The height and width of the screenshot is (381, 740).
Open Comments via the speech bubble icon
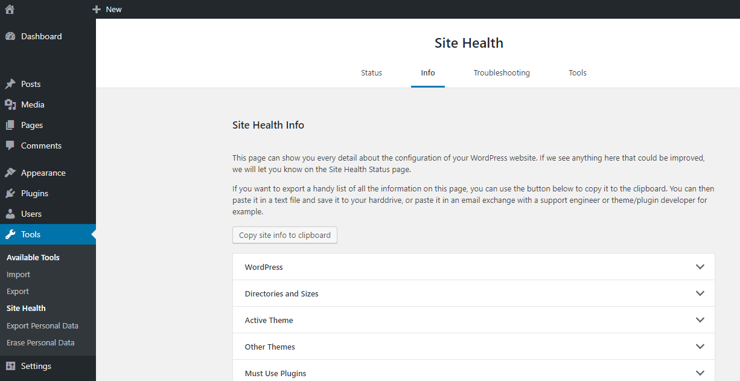tap(11, 145)
